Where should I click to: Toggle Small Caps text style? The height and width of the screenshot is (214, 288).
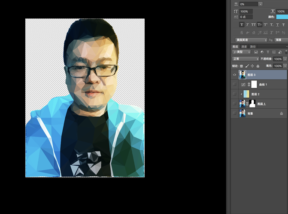click(260, 24)
